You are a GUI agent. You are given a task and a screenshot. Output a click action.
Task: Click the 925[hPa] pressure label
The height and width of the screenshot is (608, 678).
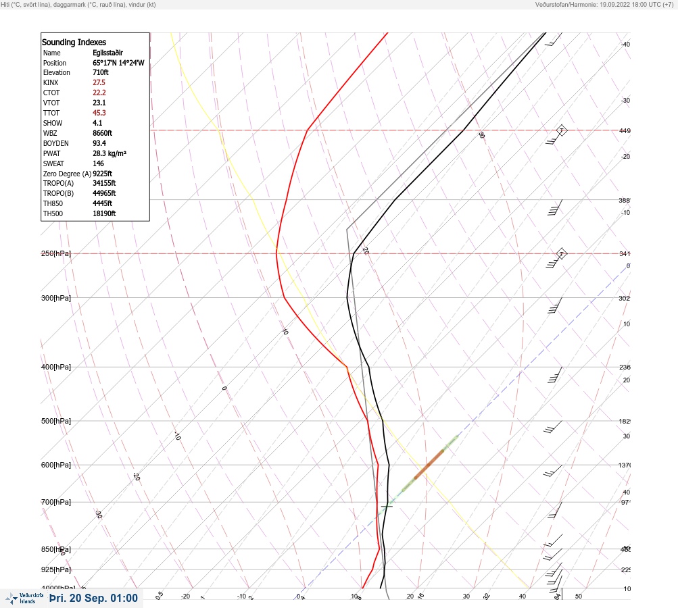[56, 569]
